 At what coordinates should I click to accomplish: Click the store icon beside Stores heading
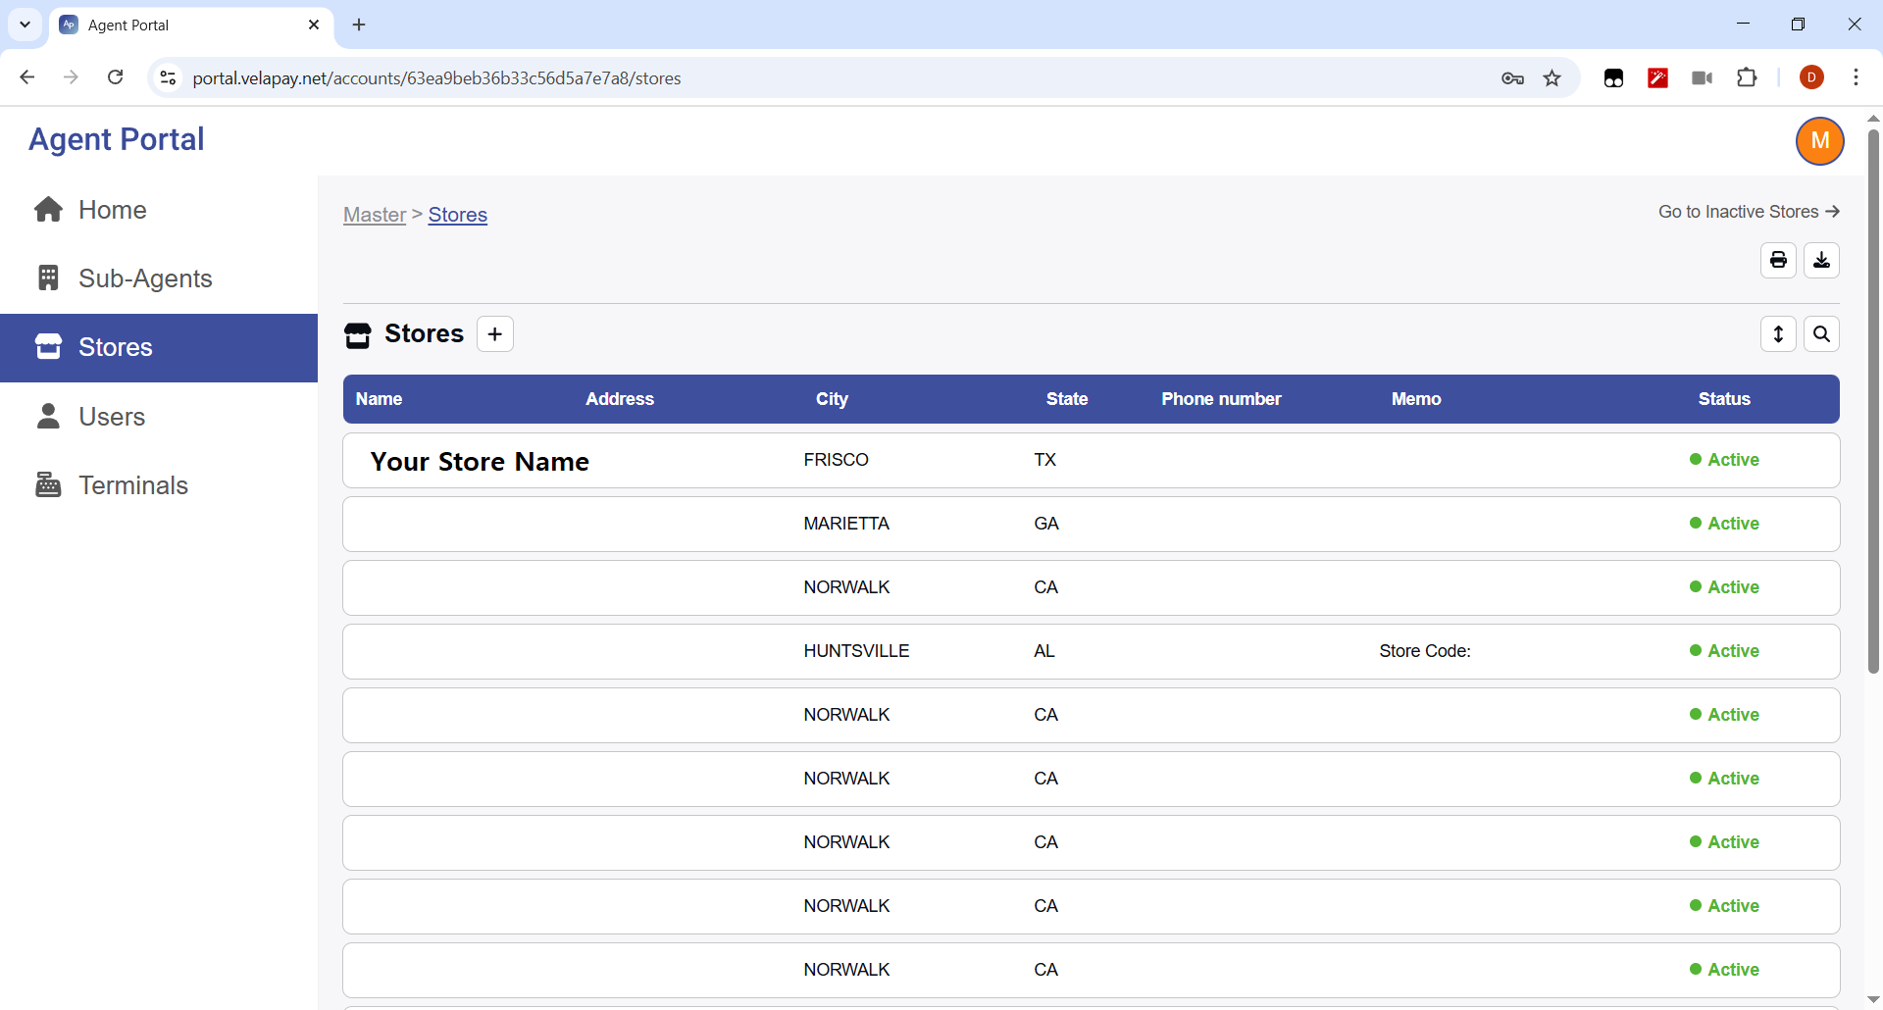point(358,335)
